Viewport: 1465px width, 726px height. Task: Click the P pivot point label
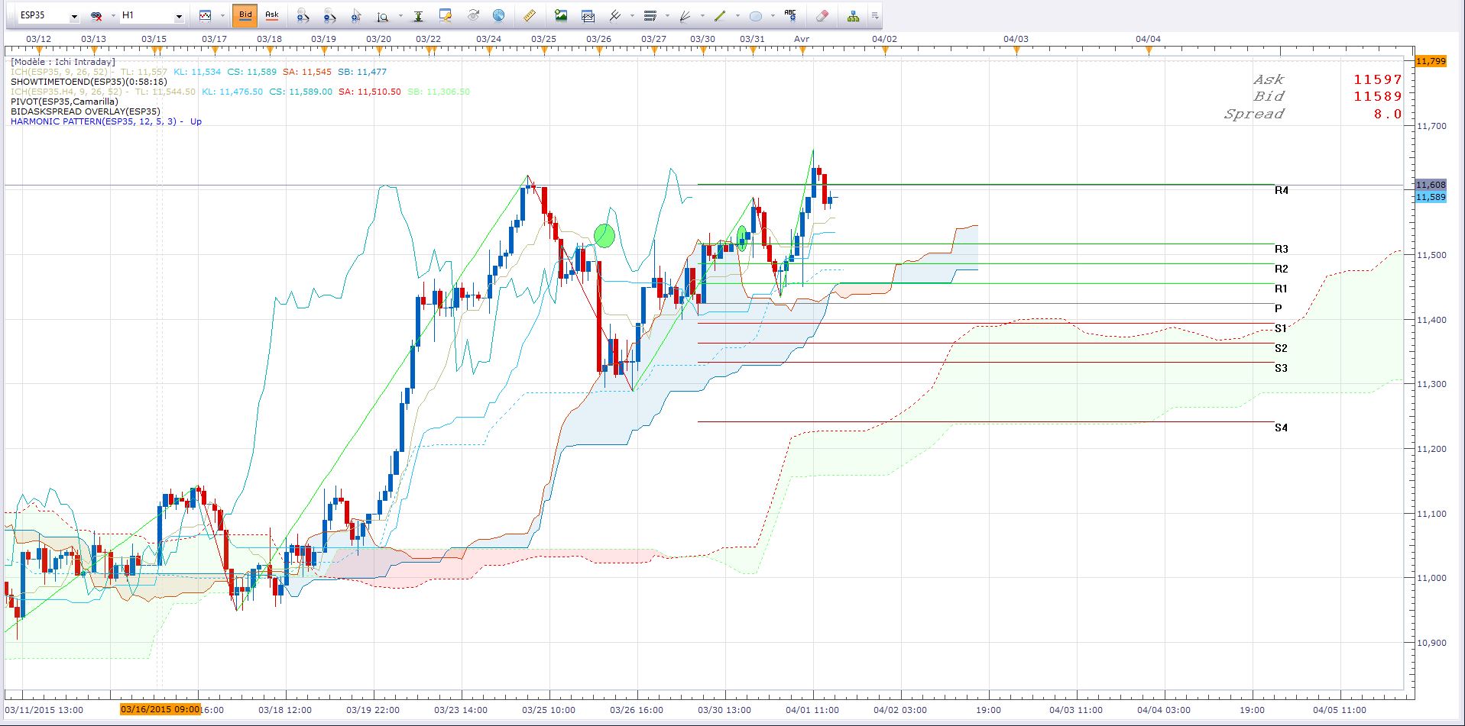[x=1279, y=308]
